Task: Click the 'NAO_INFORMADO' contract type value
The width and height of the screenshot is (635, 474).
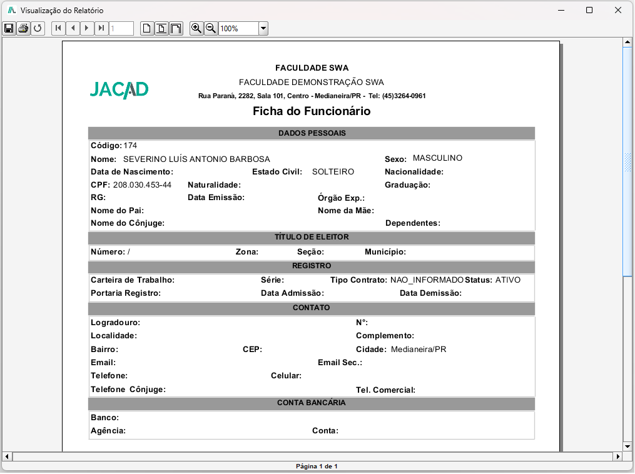Action: (x=427, y=280)
